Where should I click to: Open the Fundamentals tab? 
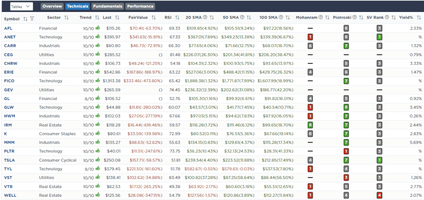108,6
